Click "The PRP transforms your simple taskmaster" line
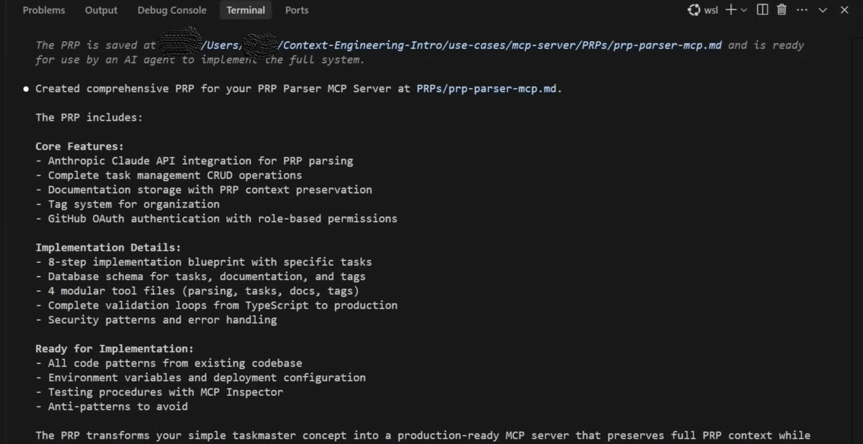The width and height of the screenshot is (863, 444). [423, 435]
